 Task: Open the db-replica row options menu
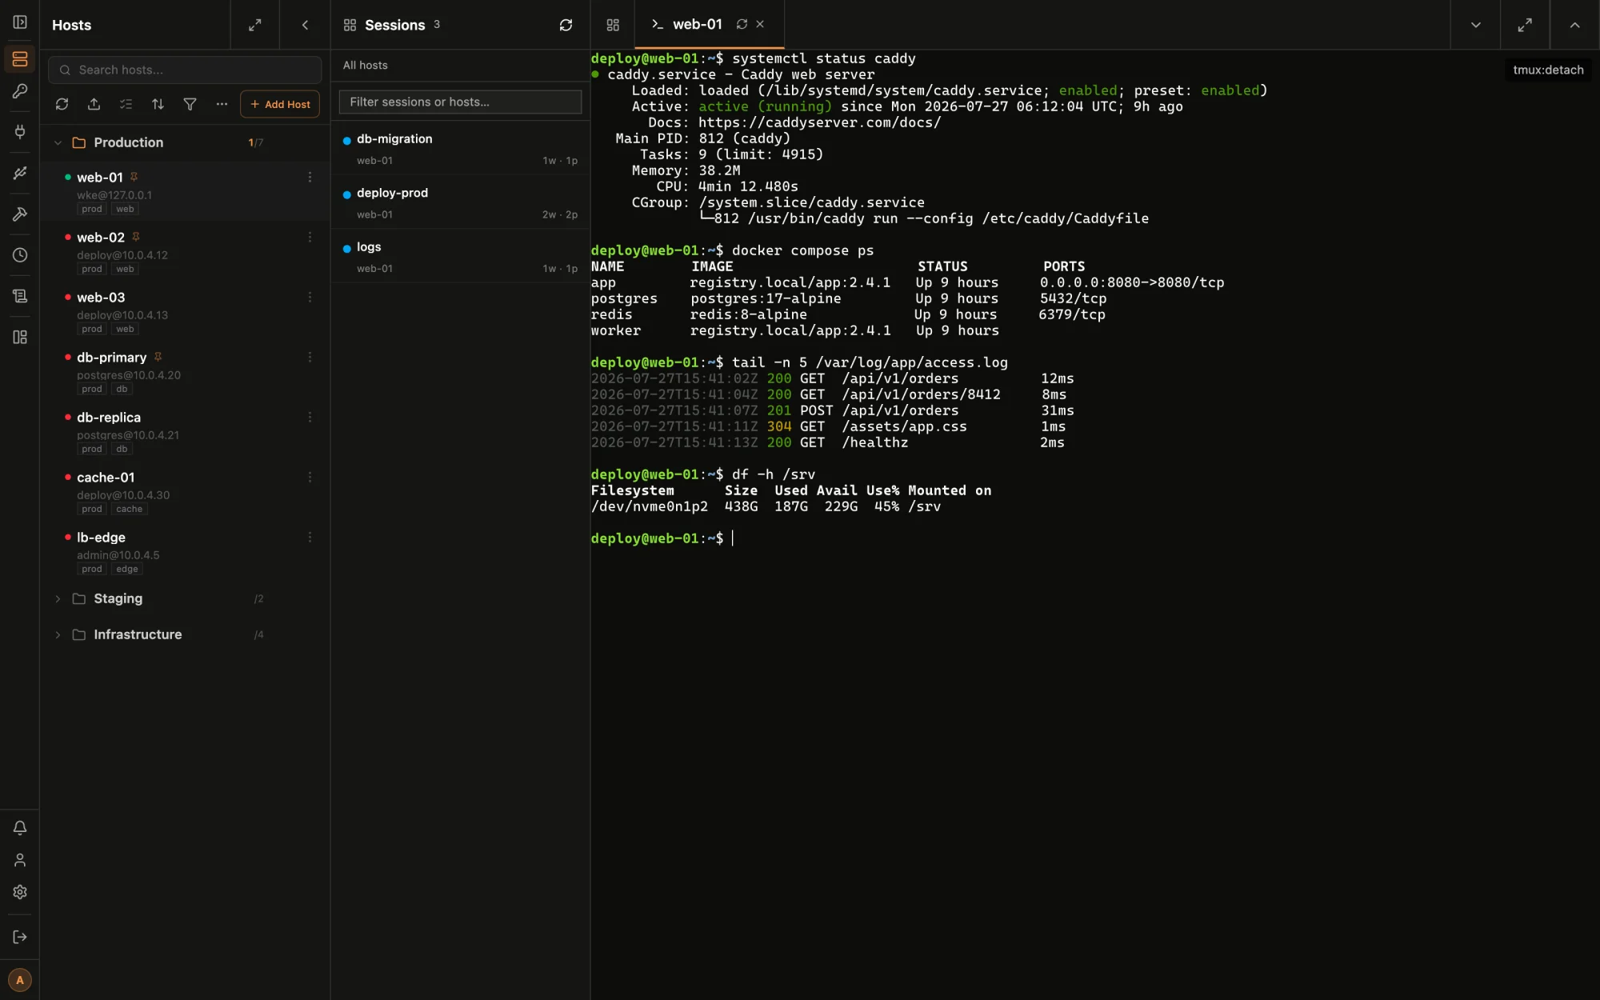pyautogui.click(x=310, y=417)
